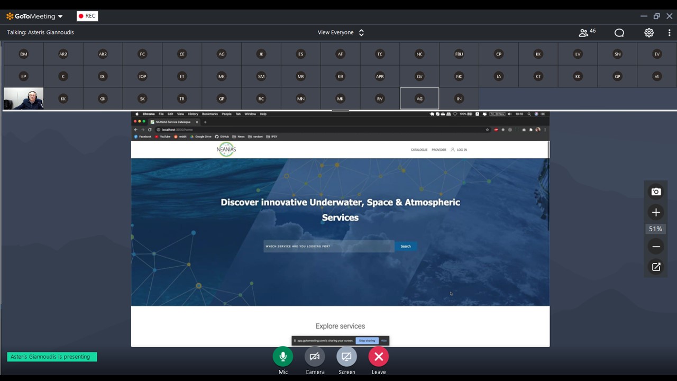This screenshot has height=381, width=677.
Task: Mute the microphone with Mic button
Action: click(x=283, y=357)
